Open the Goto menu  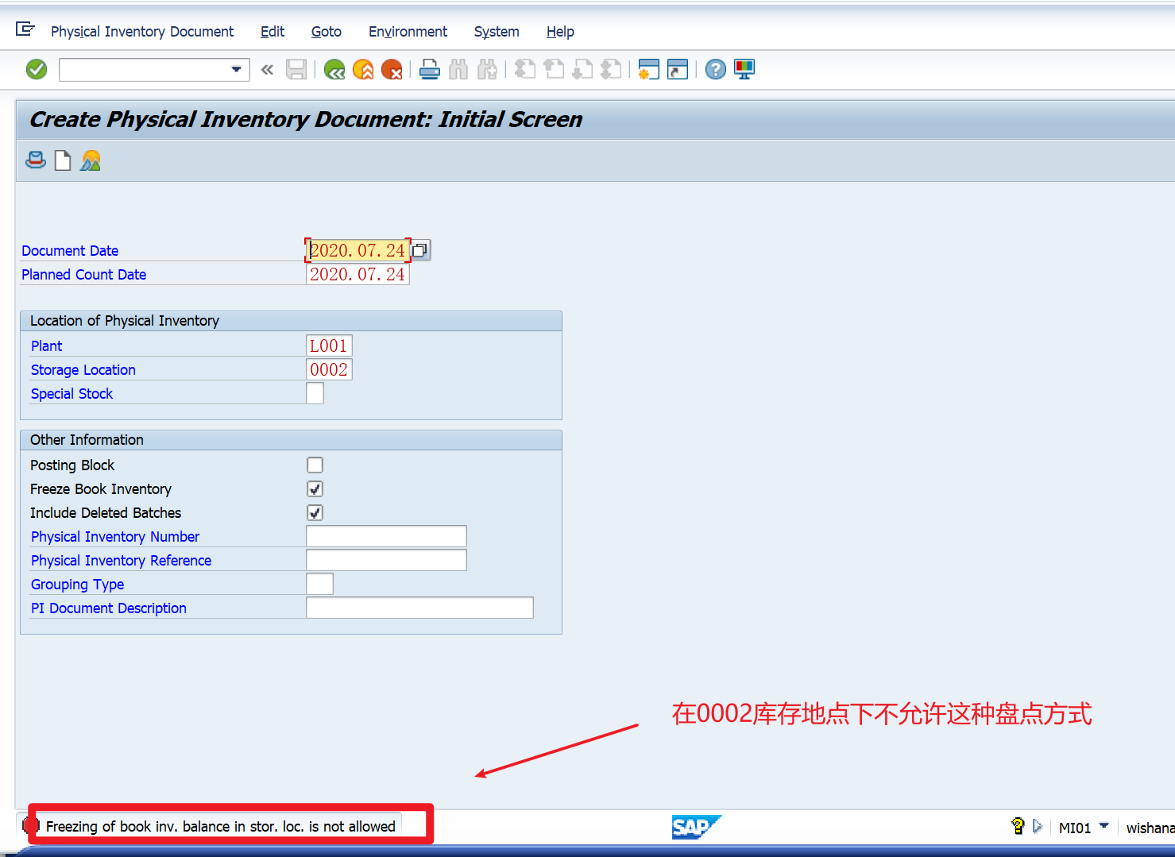click(x=326, y=32)
